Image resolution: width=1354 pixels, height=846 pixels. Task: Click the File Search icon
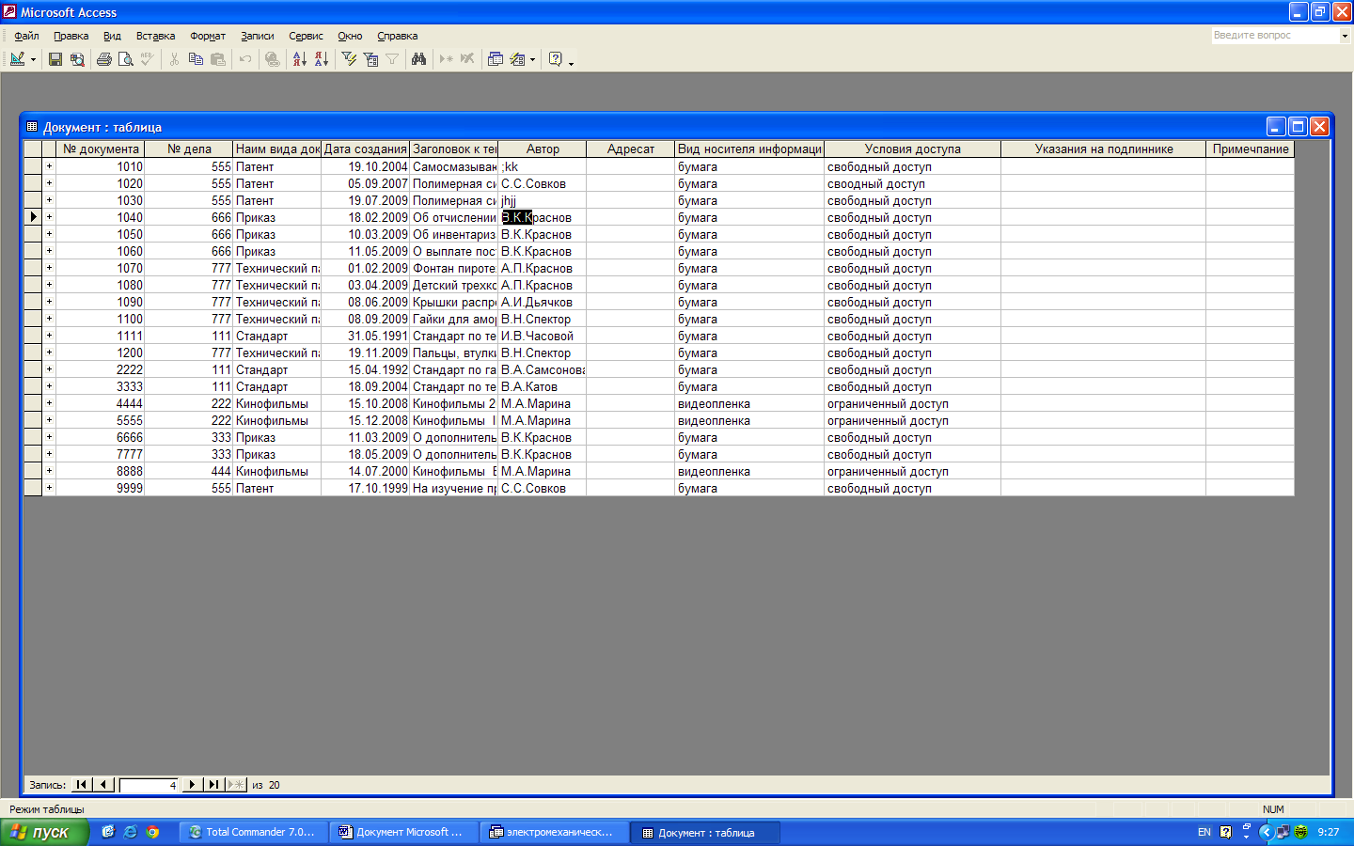coord(77,59)
